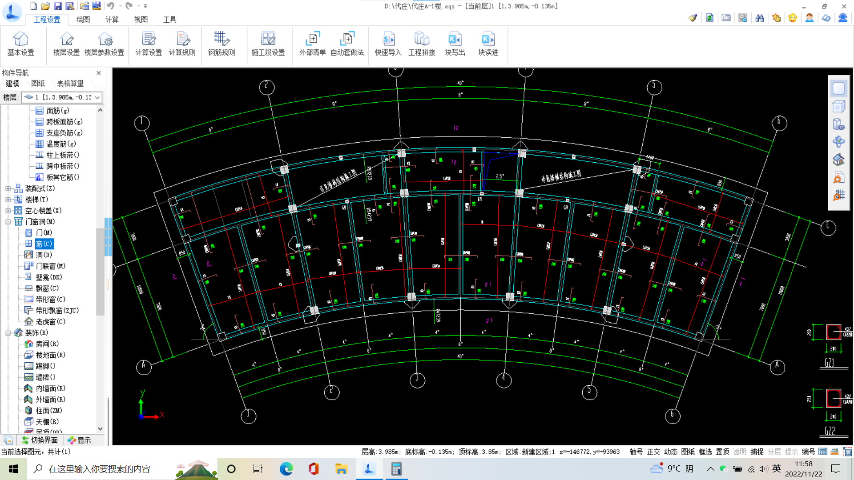Switch to the 绘图 ribbon tab
The width and height of the screenshot is (854, 480).
pyautogui.click(x=83, y=20)
